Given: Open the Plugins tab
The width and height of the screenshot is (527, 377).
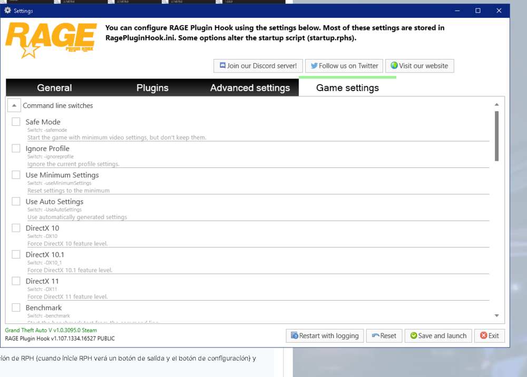Looking at the screenshot, I should click(152, 87).
